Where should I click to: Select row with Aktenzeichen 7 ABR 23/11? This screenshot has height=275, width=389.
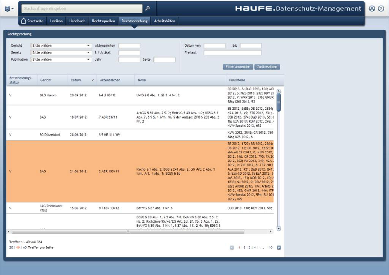pos(140,117)
